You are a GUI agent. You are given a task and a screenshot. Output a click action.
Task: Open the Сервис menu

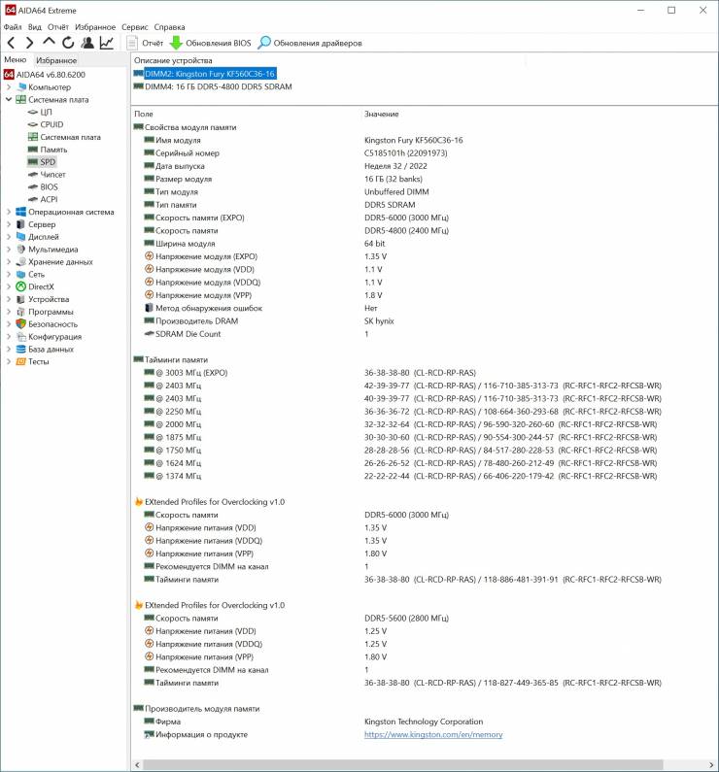[134, 27]
